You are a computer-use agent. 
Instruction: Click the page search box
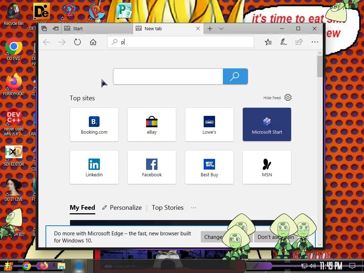(168, 76)
